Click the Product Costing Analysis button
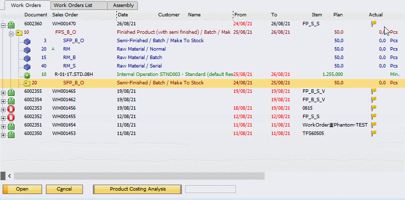The image size is (405, 200). 137,189
